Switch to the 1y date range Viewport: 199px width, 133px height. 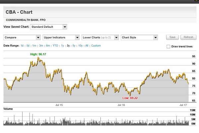tap(62, 46)
